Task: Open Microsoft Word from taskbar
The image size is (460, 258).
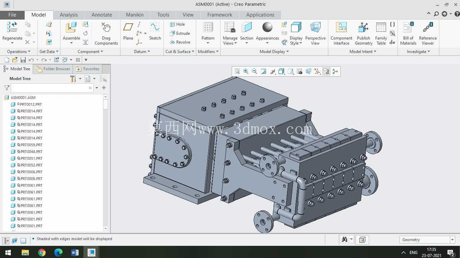Action: pos(75,253)
